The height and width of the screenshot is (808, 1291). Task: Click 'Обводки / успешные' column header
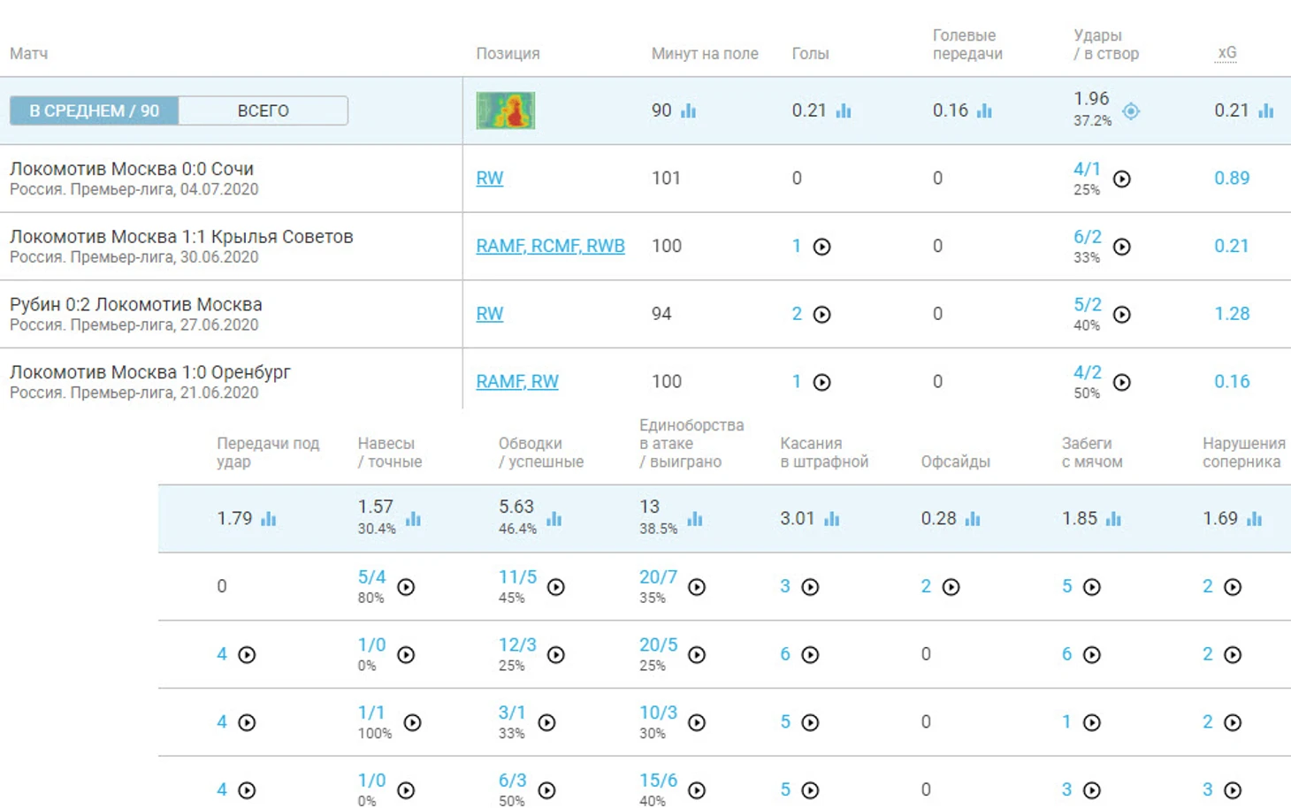point(540,453)
